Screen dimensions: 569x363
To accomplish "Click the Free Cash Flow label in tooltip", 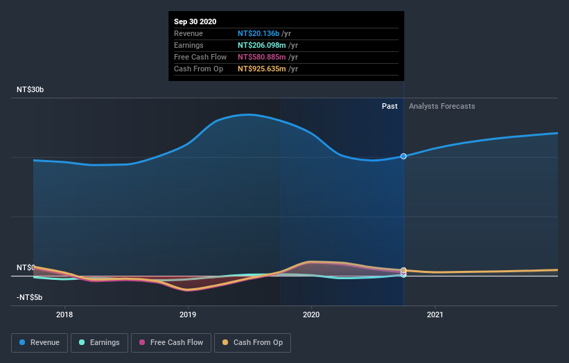I will [200, 57].
